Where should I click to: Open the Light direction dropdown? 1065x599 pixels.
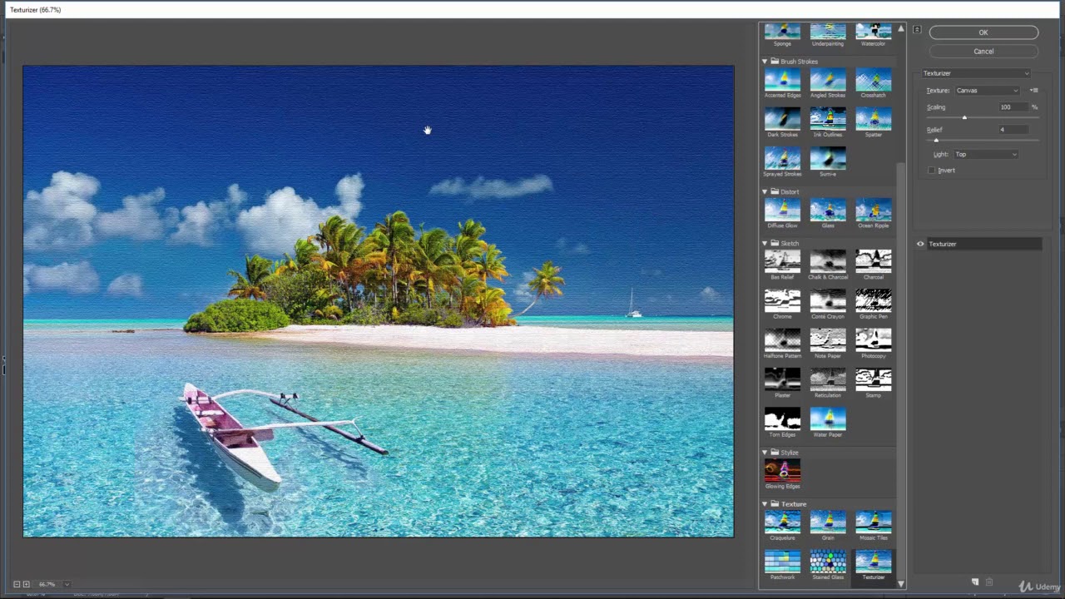tap(986, 155)
